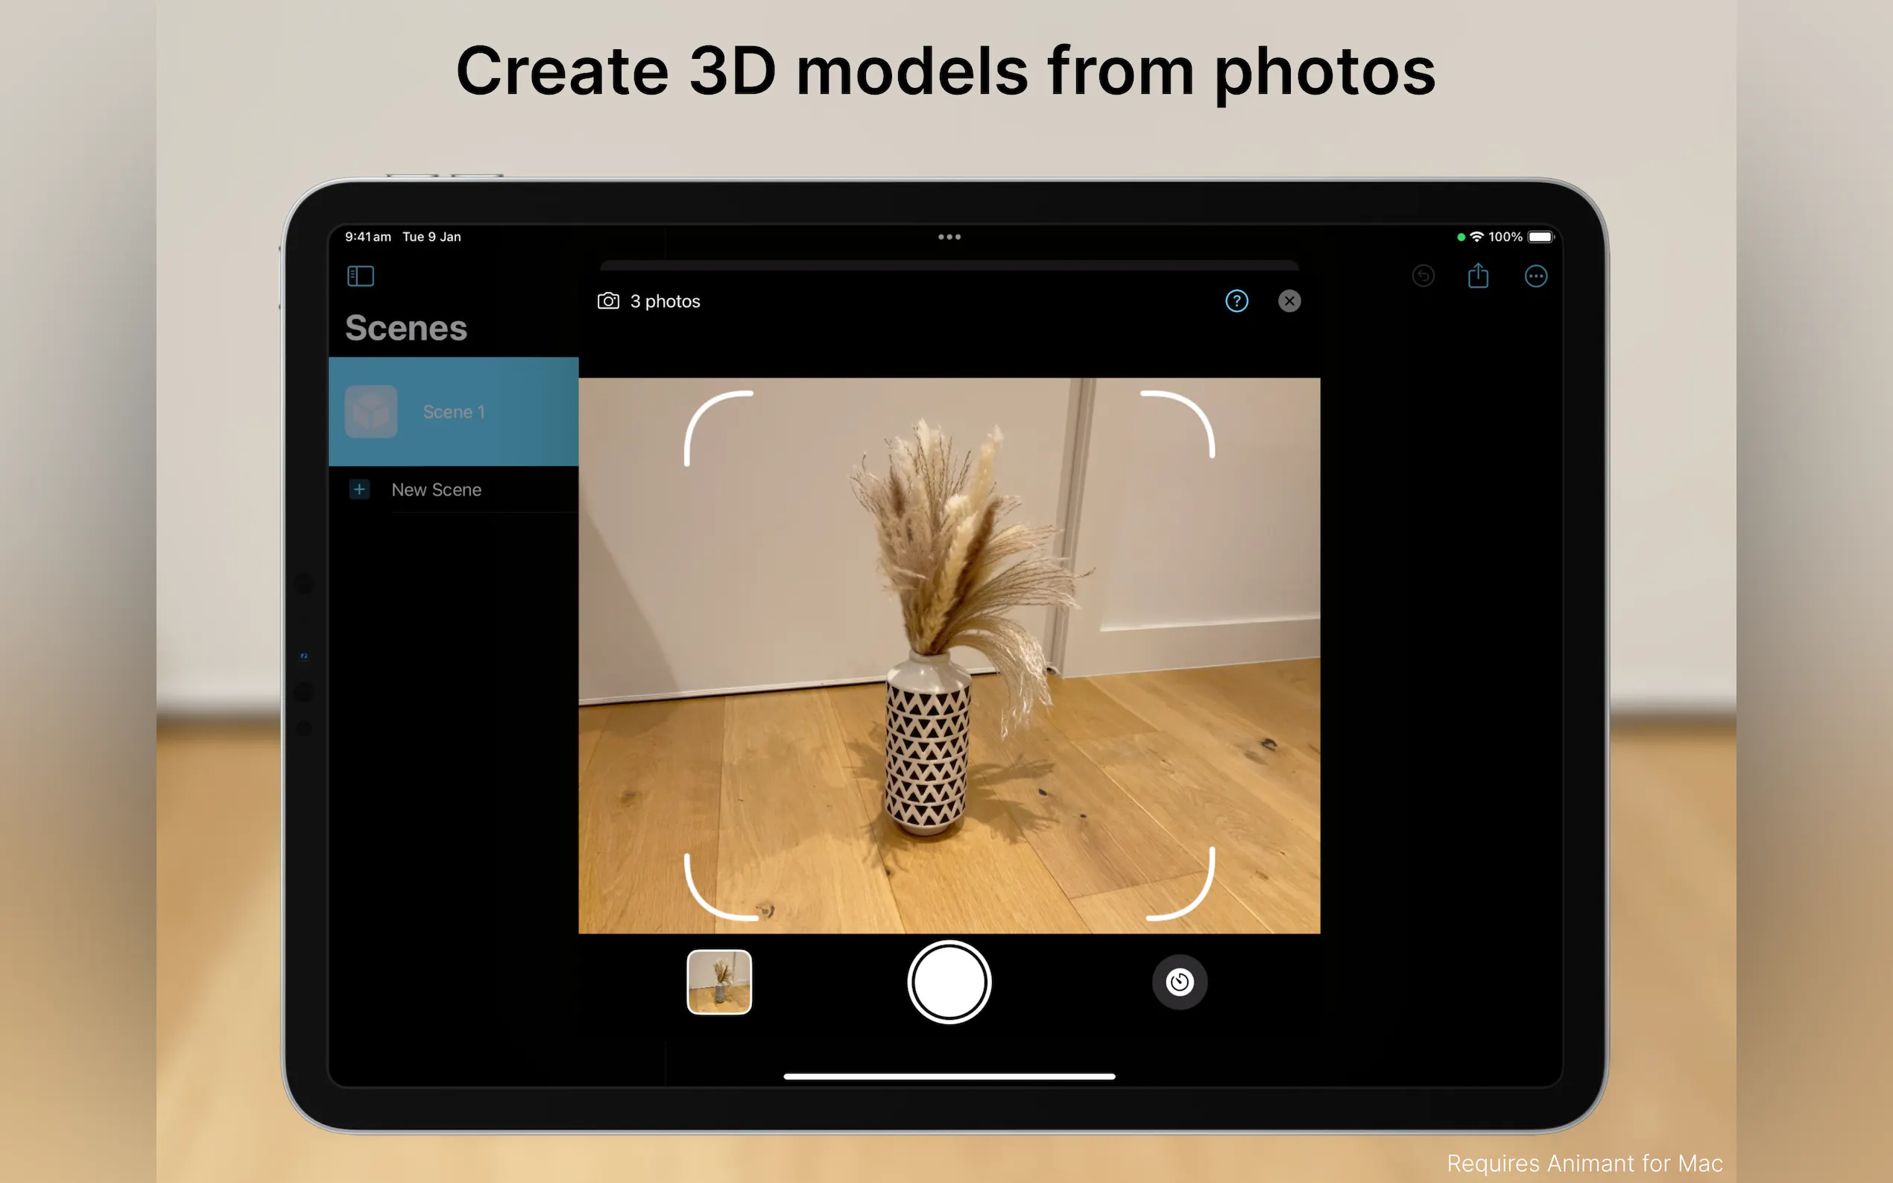Toggle the capture timer button

(x=1179, y=982)
